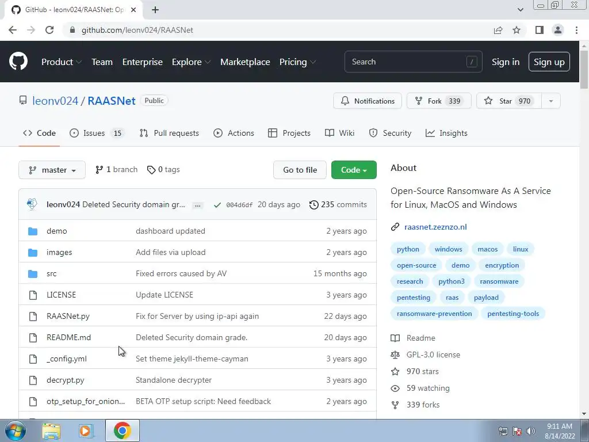Viewport: 589px width, 442px height.
Task: Click Marketplace in the navigation bar
Action: (245, 62)
